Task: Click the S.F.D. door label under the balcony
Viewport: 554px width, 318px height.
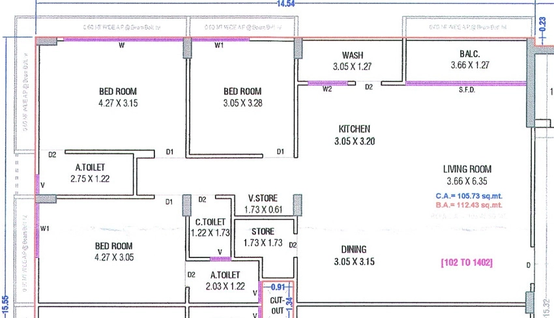Action: [467, 90]
